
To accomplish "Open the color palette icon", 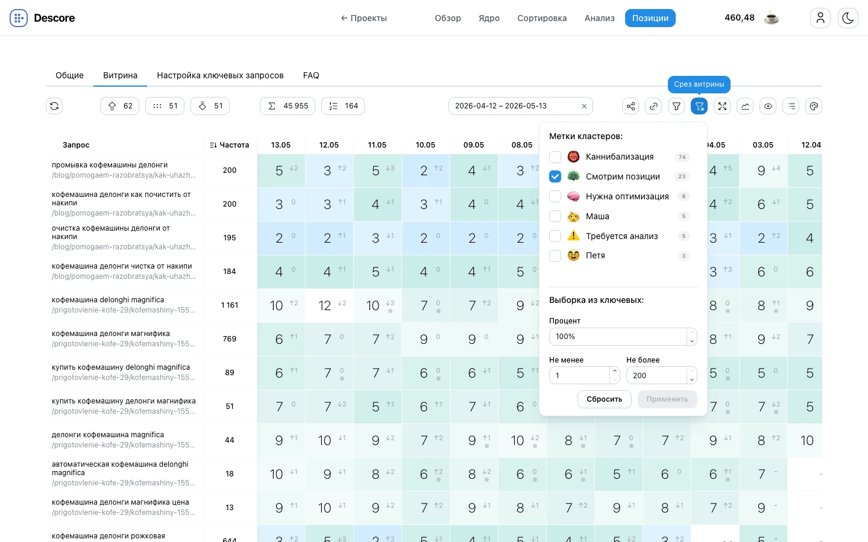I will (814, 106).
